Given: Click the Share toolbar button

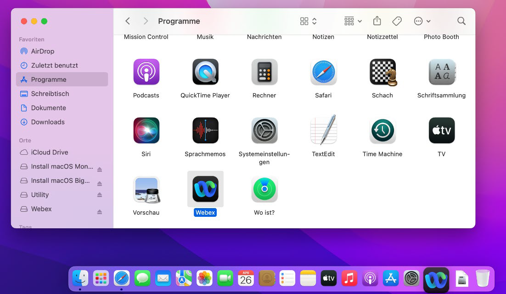Looking at the screenshot, I should 377,21.
